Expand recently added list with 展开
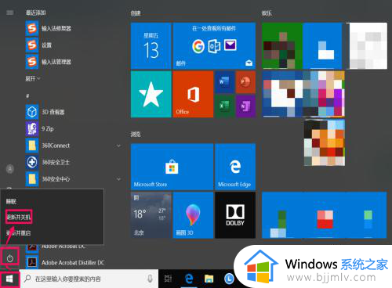The width and height of the screenshot is (392, 288). [x=33, y=78]
